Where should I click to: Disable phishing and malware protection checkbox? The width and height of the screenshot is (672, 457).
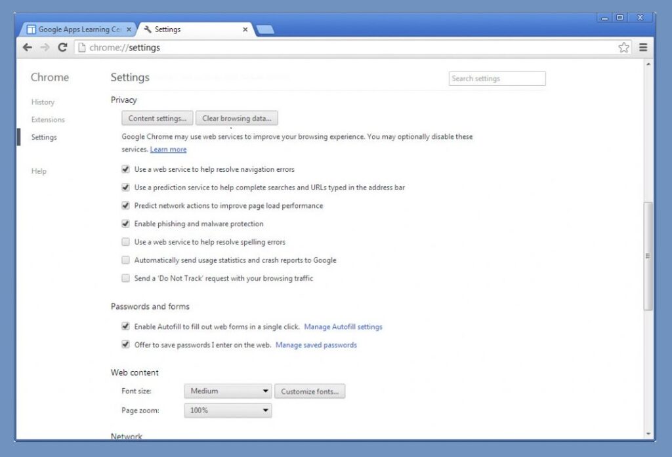pyautogui.click(x=125, y=224)
